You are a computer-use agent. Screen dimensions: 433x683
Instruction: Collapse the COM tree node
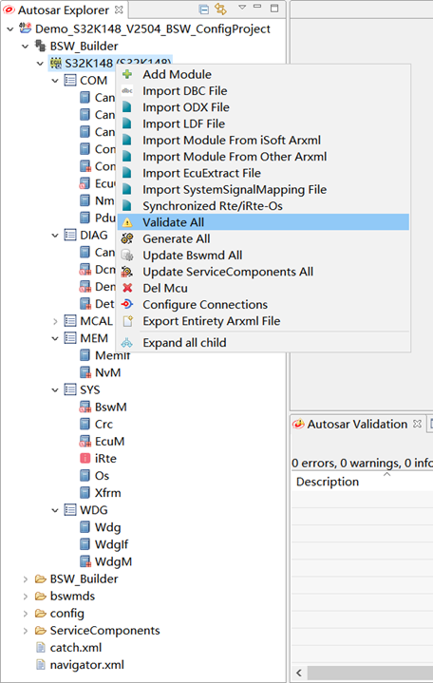point(55,81)
